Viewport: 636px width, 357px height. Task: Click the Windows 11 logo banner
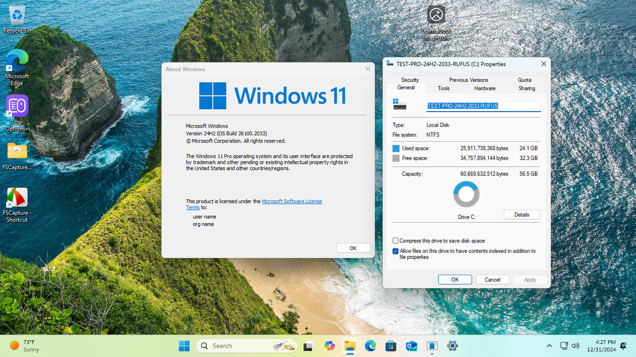click(272, 96)
